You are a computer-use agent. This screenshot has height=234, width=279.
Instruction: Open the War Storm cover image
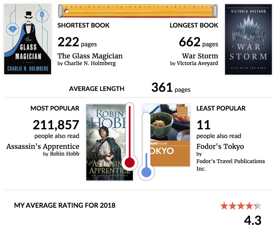[248, 39]
